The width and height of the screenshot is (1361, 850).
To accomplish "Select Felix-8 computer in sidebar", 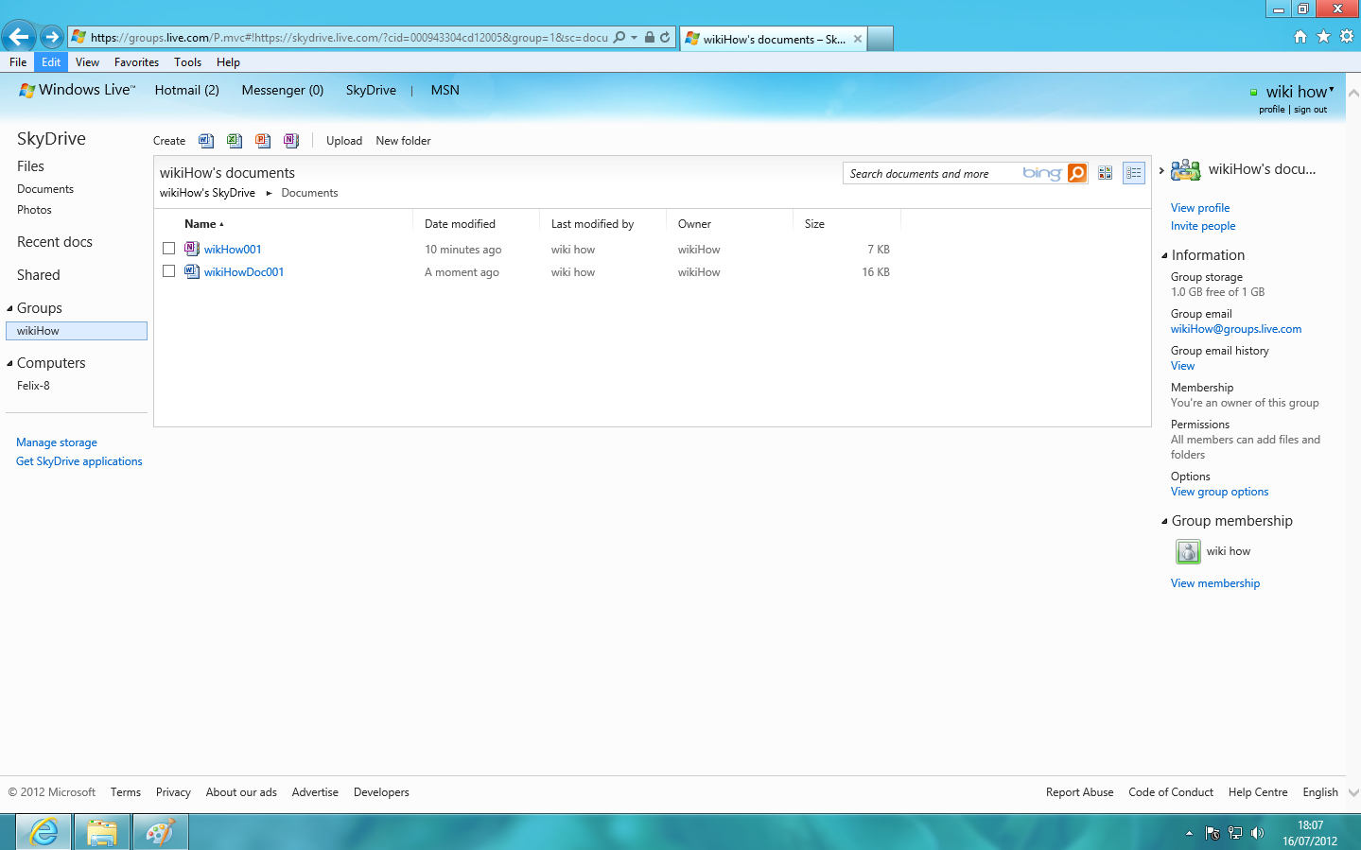I will (x=33, y=386).
